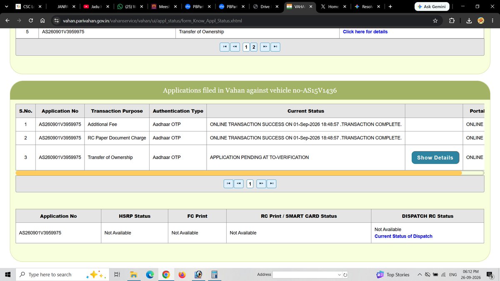Go to first page in vehicle applications paginator
500x281 pixels.
tap(228, 184)
